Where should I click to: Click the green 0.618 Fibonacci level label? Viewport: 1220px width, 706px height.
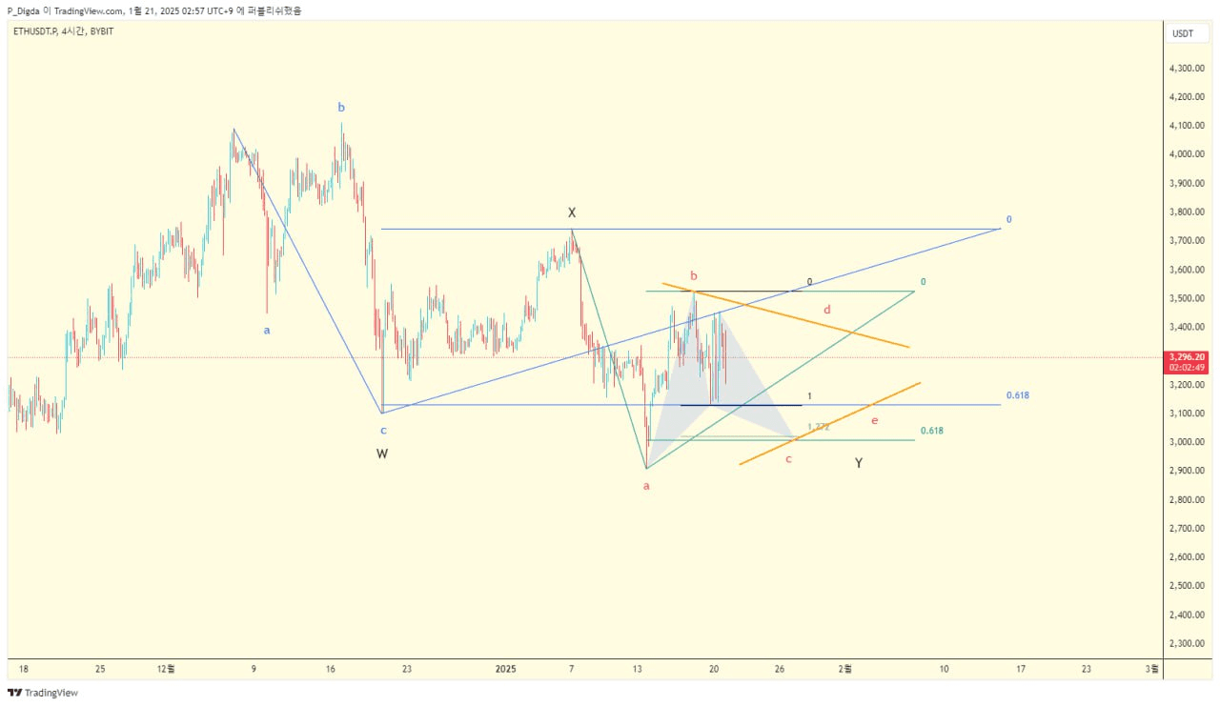(x=932, y=431)
